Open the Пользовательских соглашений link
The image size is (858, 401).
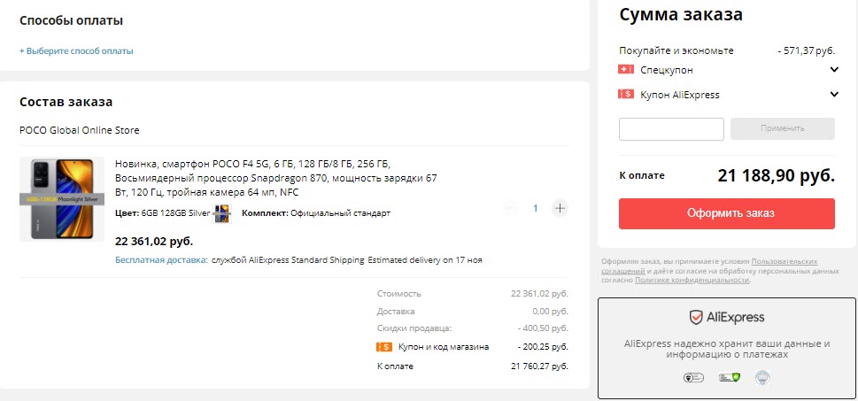click(784, 262)
